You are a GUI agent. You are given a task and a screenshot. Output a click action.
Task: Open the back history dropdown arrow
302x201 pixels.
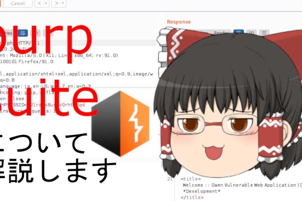[46, 4]
